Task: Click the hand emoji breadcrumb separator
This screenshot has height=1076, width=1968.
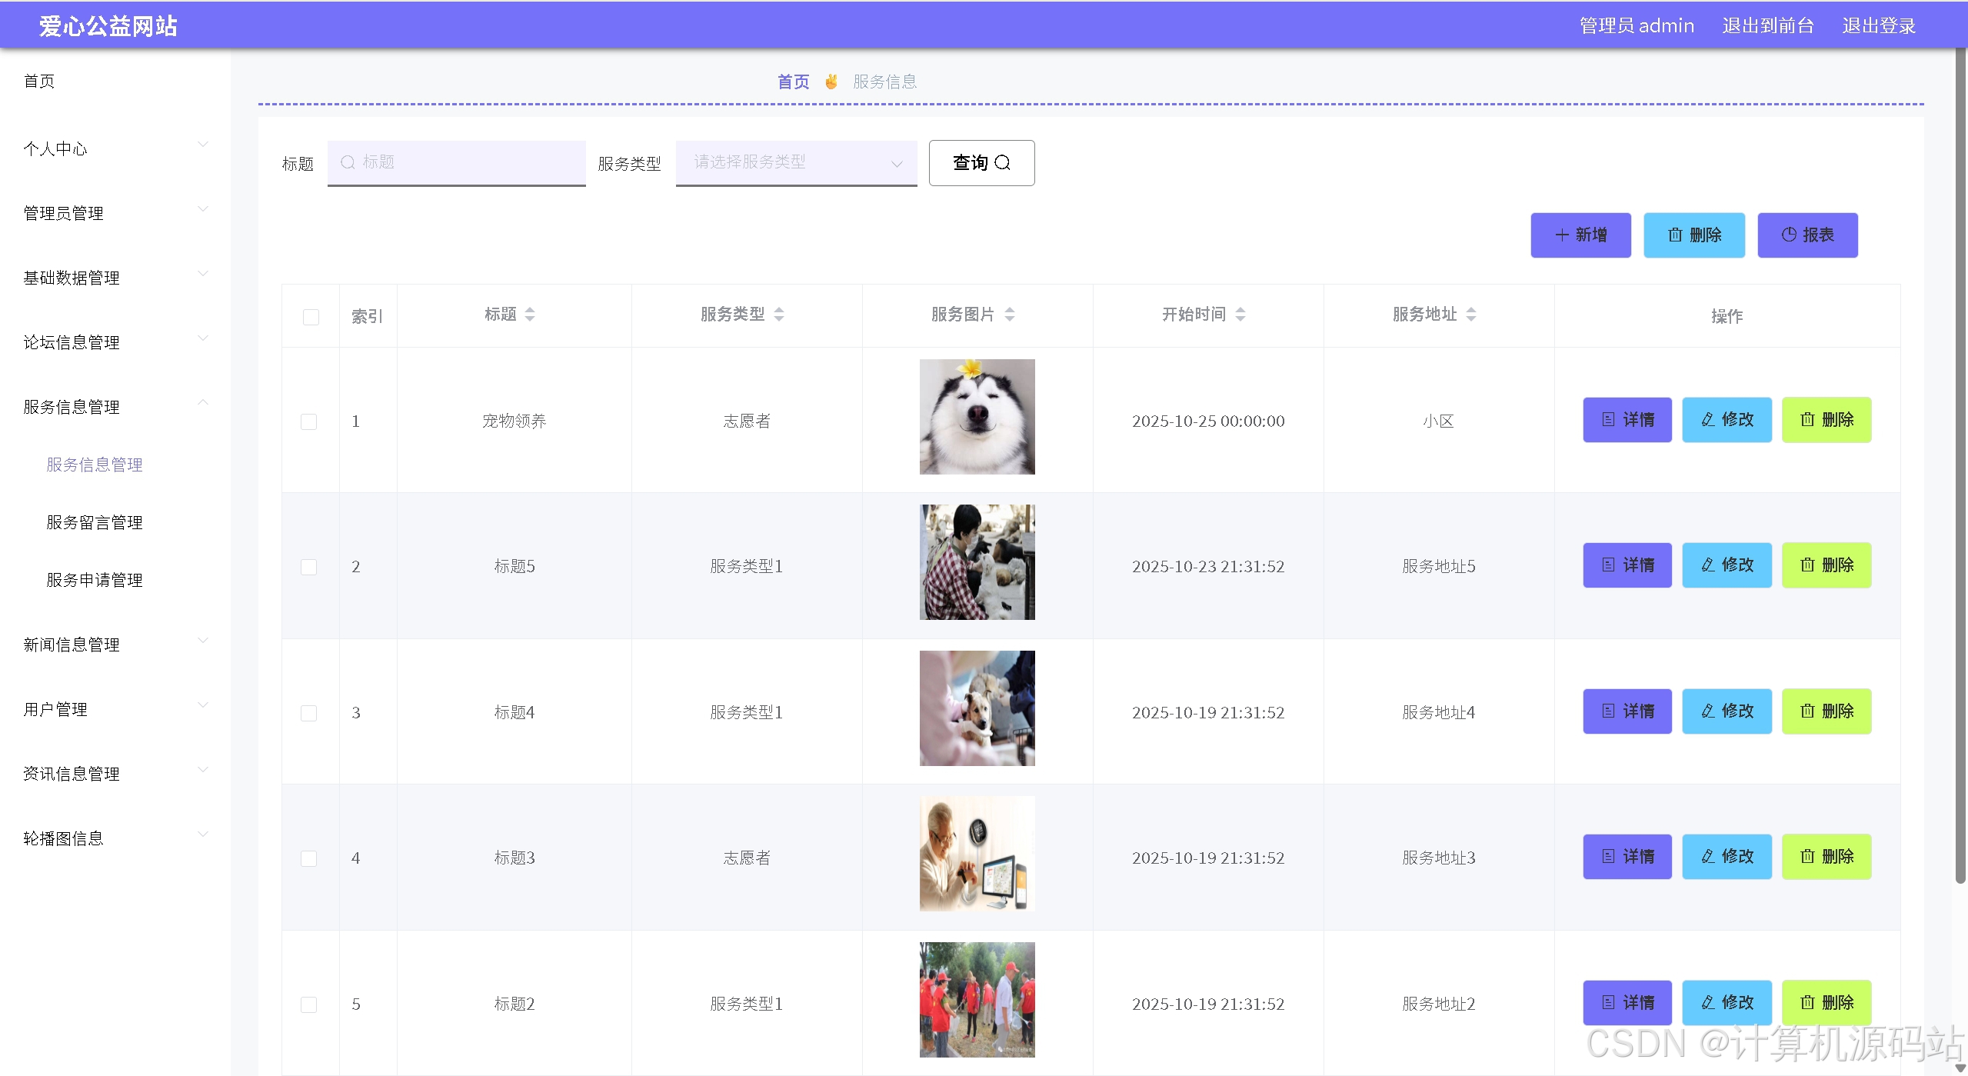Action: 831,82
